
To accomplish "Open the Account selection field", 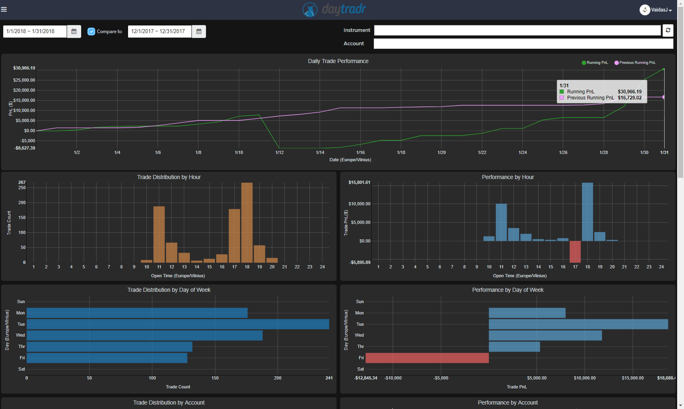I will point(523,44).
